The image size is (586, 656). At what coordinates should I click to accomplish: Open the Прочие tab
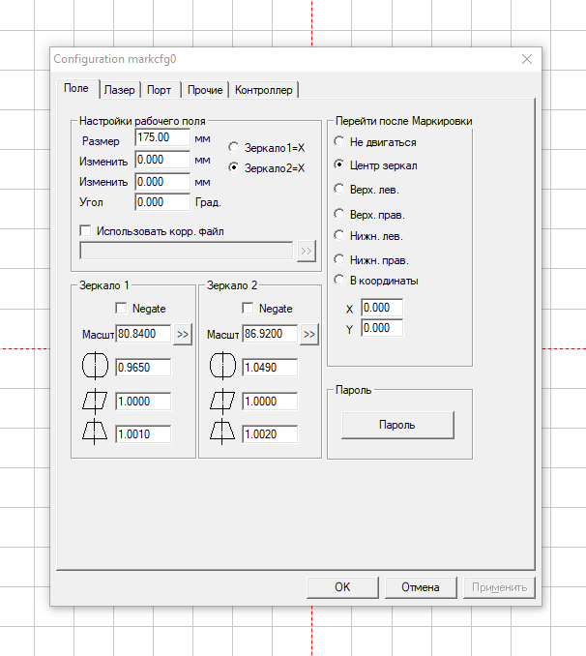(205, 90)
